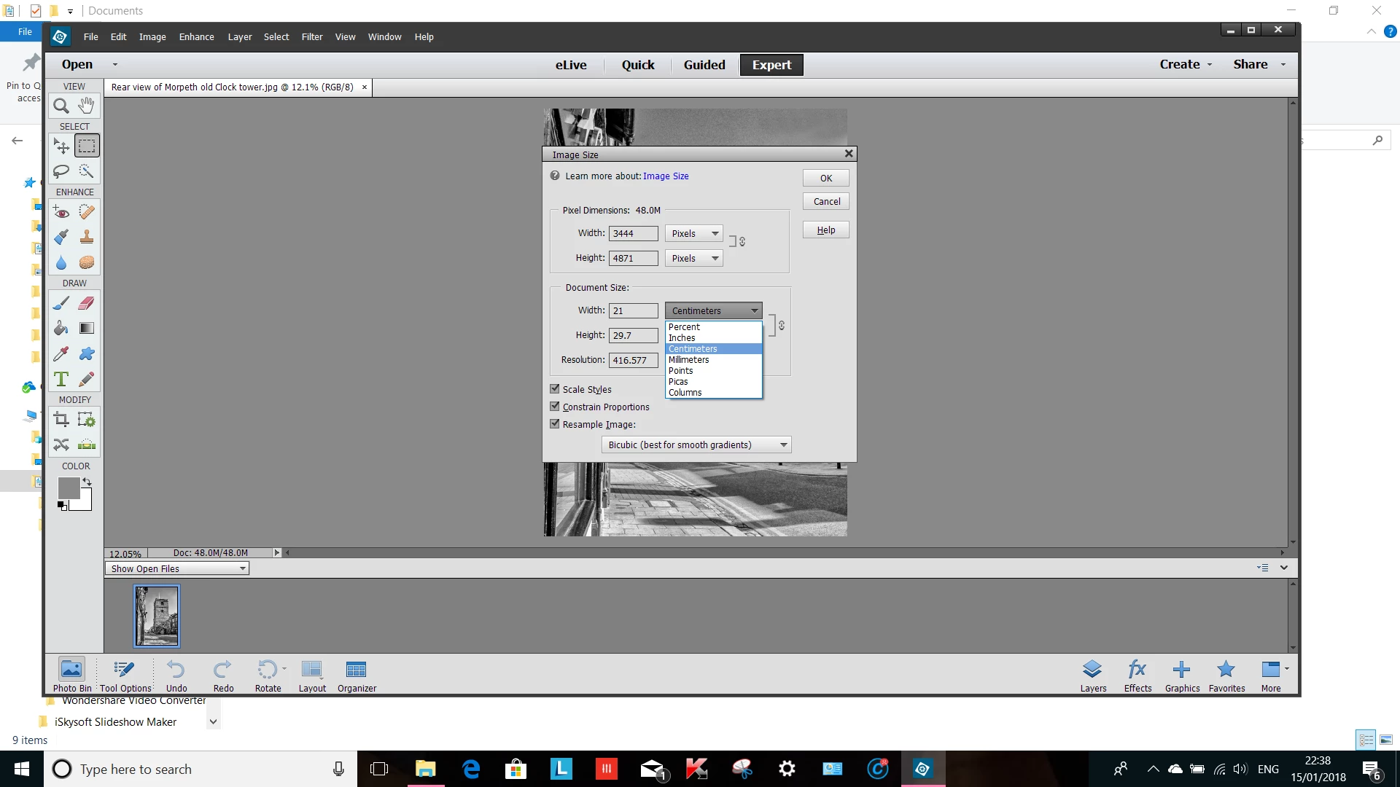The image size is (1400, 787).
Task: Uncheck Scale Styles checkbox
Action: [x=555, y=389]
